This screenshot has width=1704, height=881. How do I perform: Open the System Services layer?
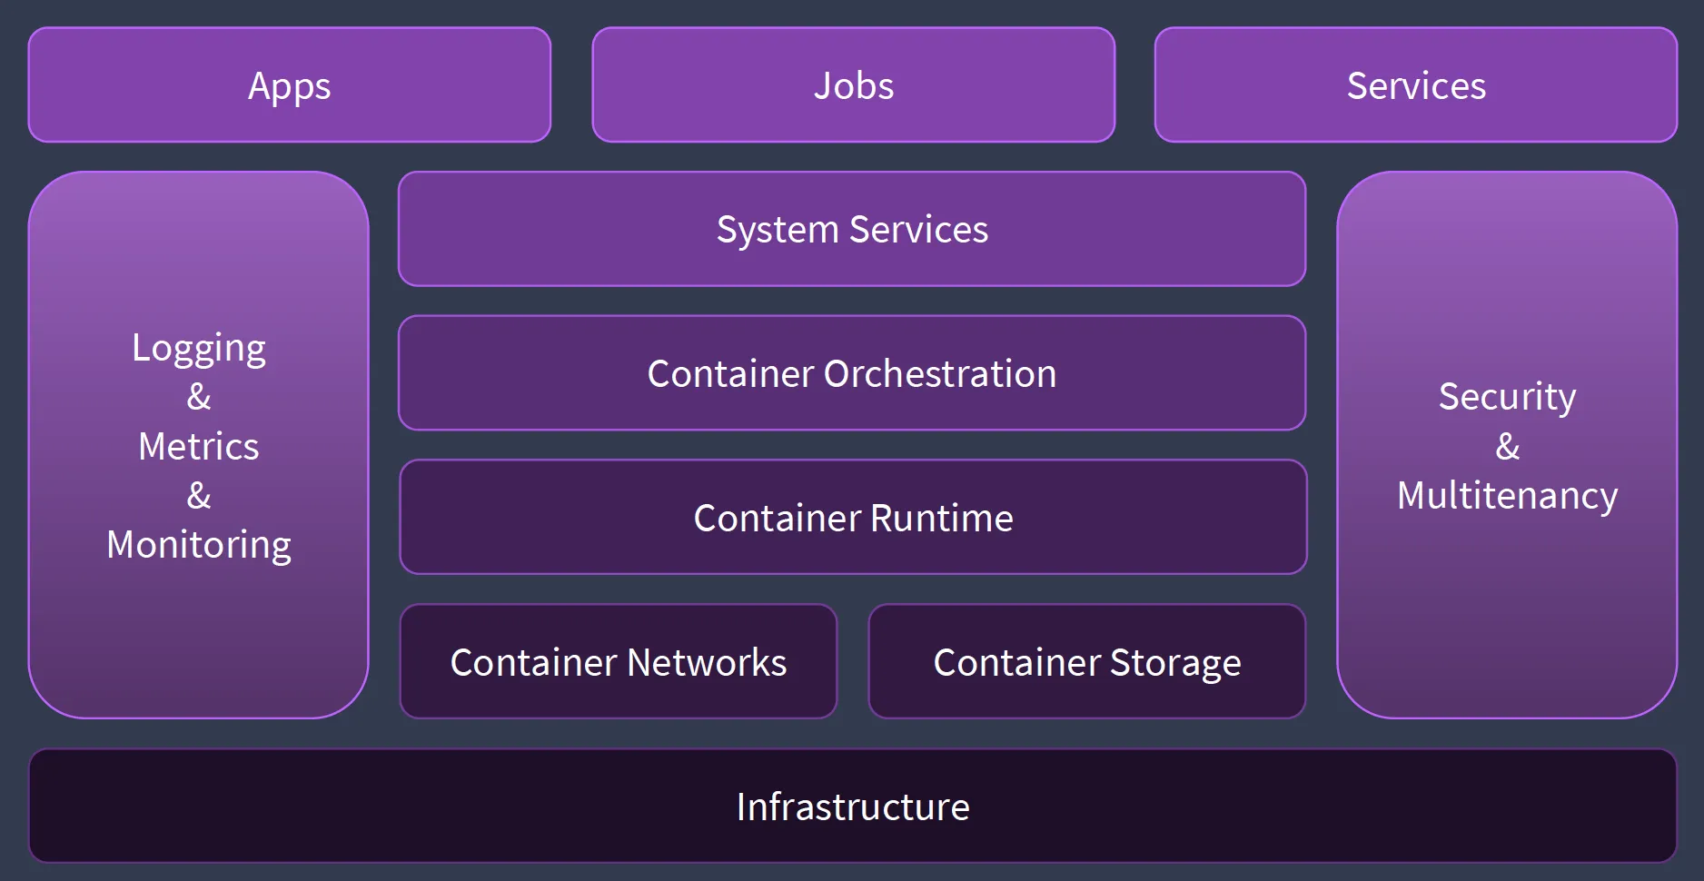click(852, 229)
